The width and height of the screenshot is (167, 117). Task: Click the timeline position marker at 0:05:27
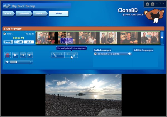67,45
